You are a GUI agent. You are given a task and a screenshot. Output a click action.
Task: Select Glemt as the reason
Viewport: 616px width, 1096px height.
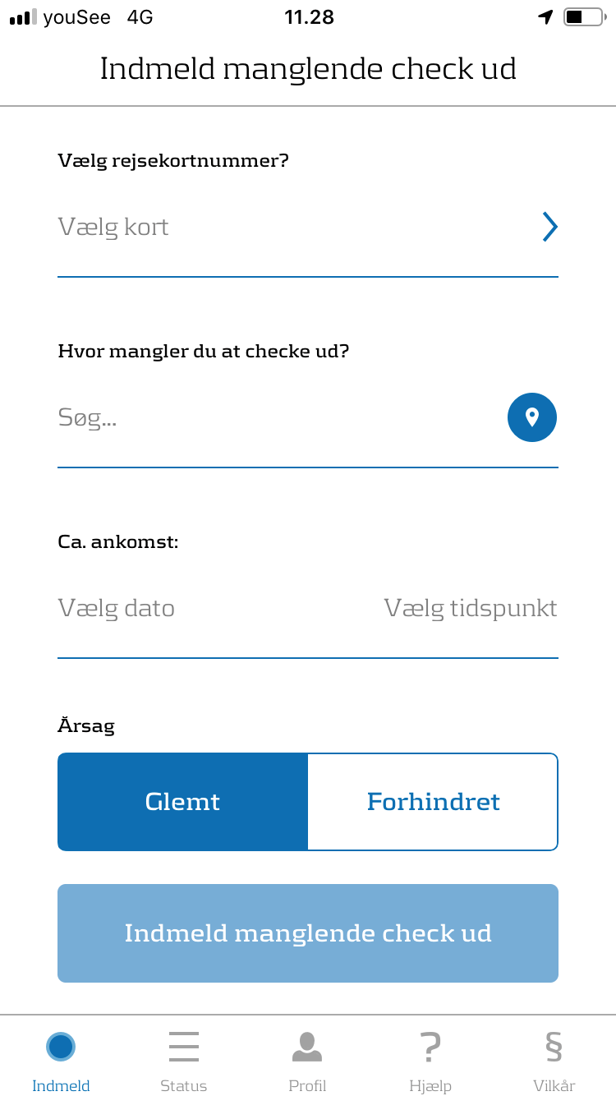[182, 802]
